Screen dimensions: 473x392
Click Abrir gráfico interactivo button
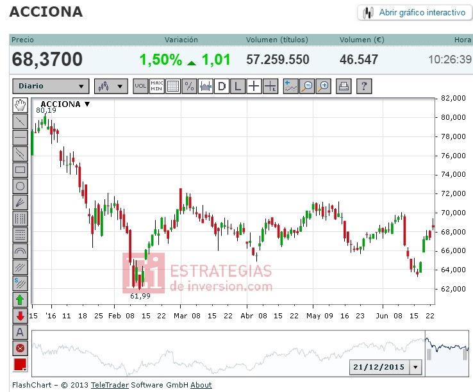[x=415, y=13]
